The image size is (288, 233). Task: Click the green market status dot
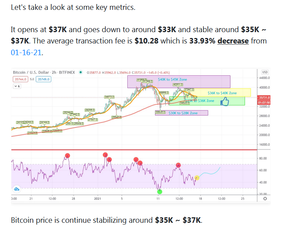pos(81,72)
